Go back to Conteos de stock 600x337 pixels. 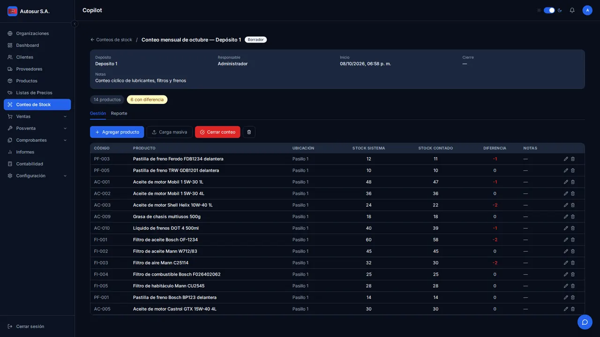tap(111, 40)
